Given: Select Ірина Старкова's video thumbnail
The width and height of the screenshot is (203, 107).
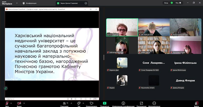Looking at the screenshot, I should (122, 27).
